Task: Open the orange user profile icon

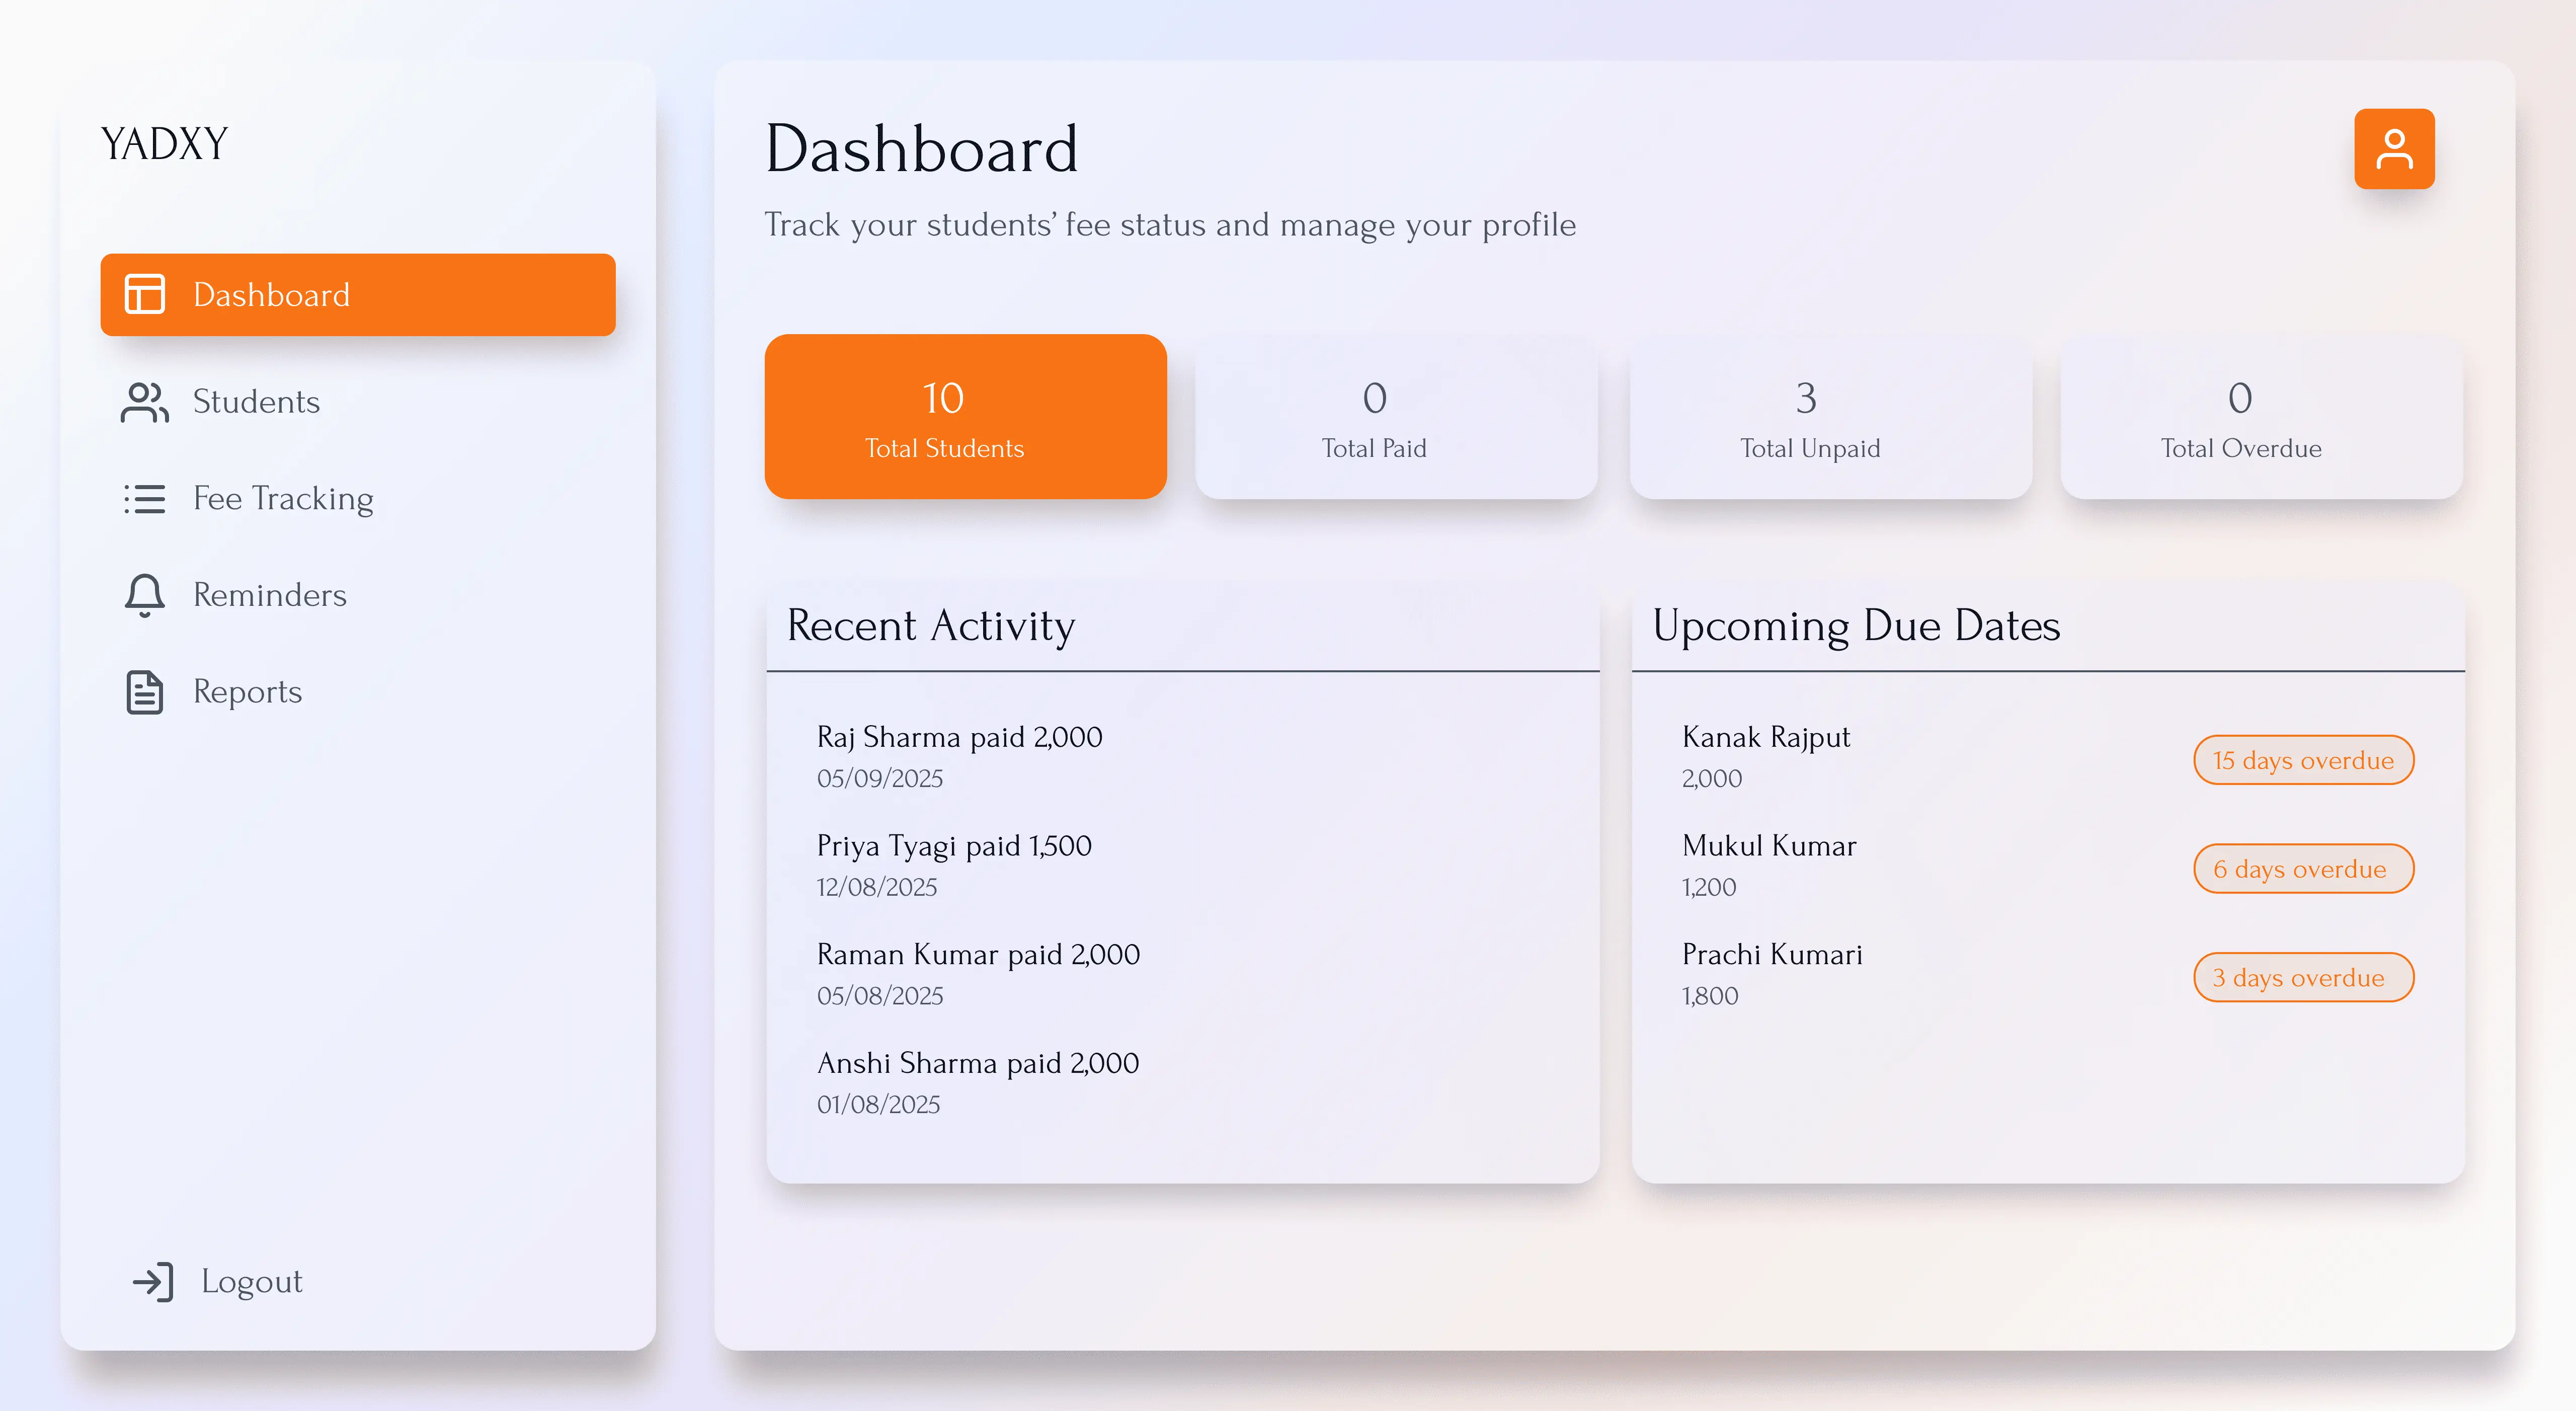Action: click(x=2393, y=149)
